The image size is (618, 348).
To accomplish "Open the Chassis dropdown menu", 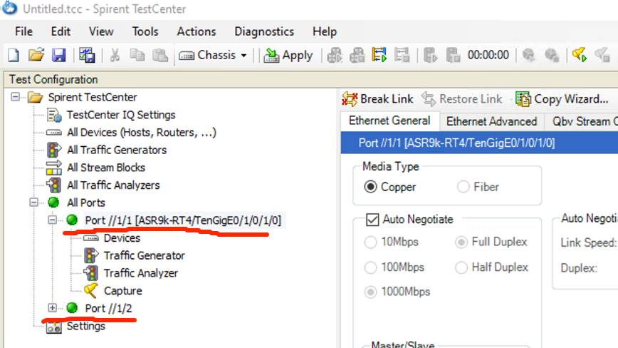I will [x=213, y=55].
